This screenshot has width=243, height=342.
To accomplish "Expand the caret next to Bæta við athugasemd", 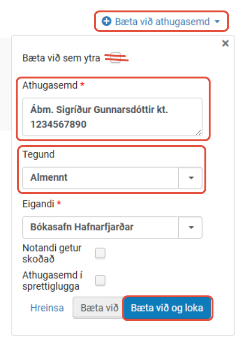I will pos(217,21).
